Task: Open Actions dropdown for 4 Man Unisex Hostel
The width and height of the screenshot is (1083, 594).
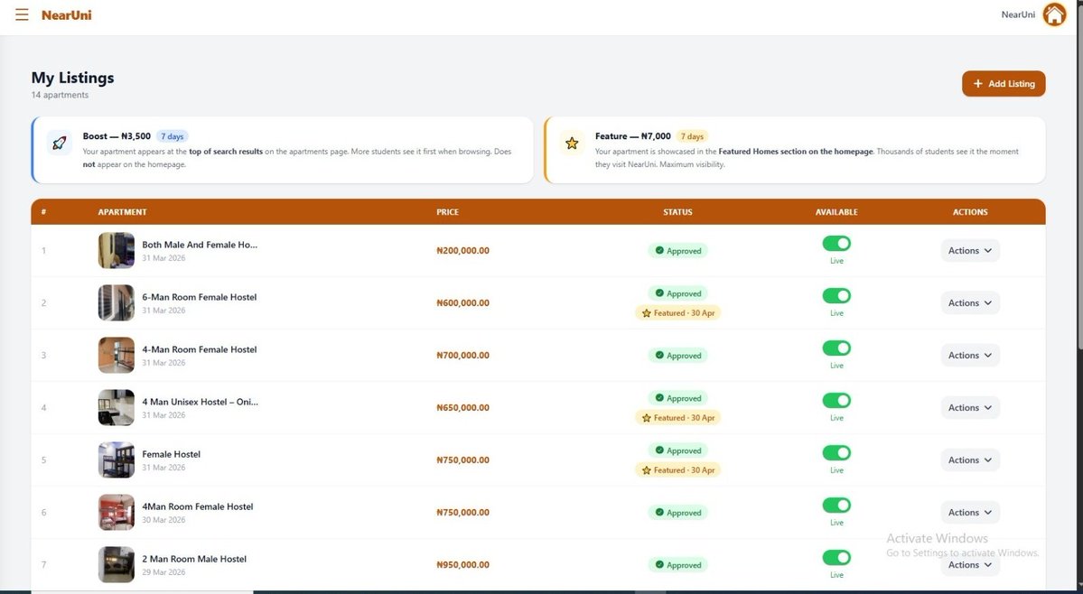Action: coord(970,408)
